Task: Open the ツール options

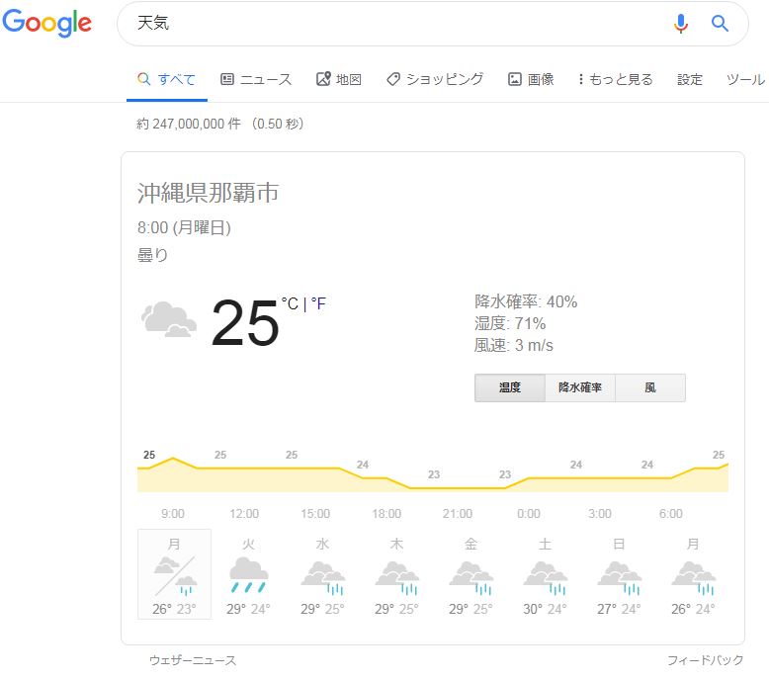Action: (745, 79)
